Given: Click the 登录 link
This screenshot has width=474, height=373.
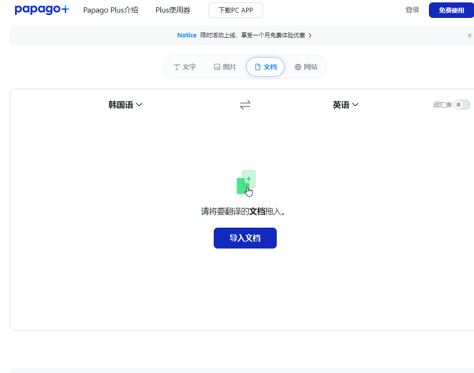Looking at the screenshot, I should (x=412, y=10).
